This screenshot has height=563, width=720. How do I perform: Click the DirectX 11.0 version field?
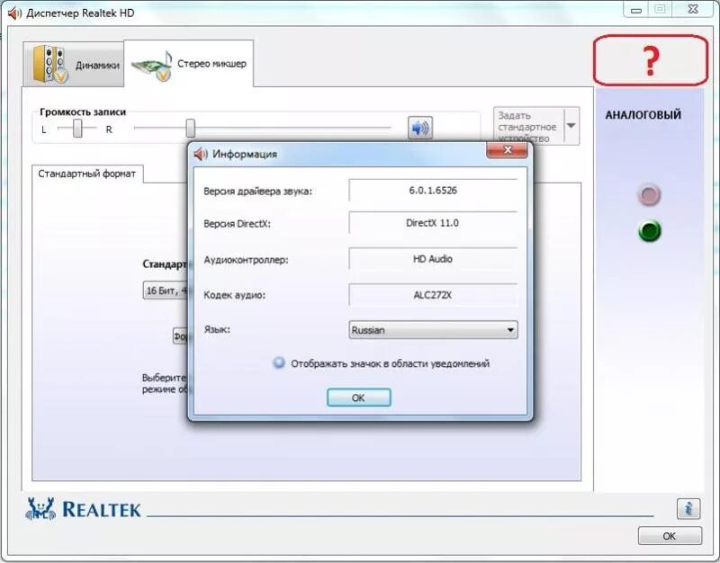pos(433,223)
